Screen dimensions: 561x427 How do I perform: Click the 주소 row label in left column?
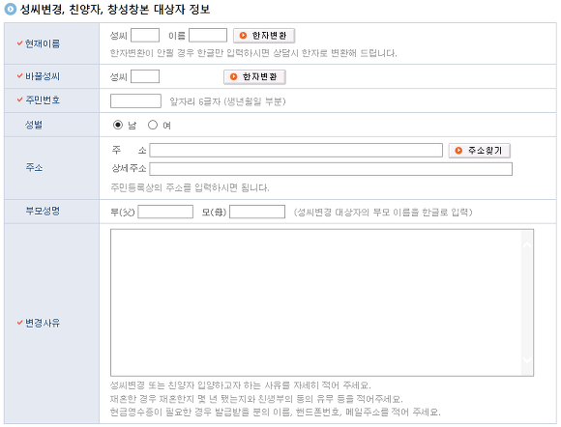click(34, 167)
